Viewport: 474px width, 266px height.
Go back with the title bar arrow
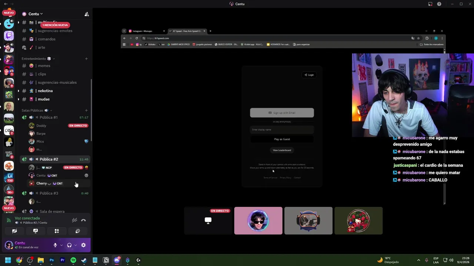(x=6, y=4)
